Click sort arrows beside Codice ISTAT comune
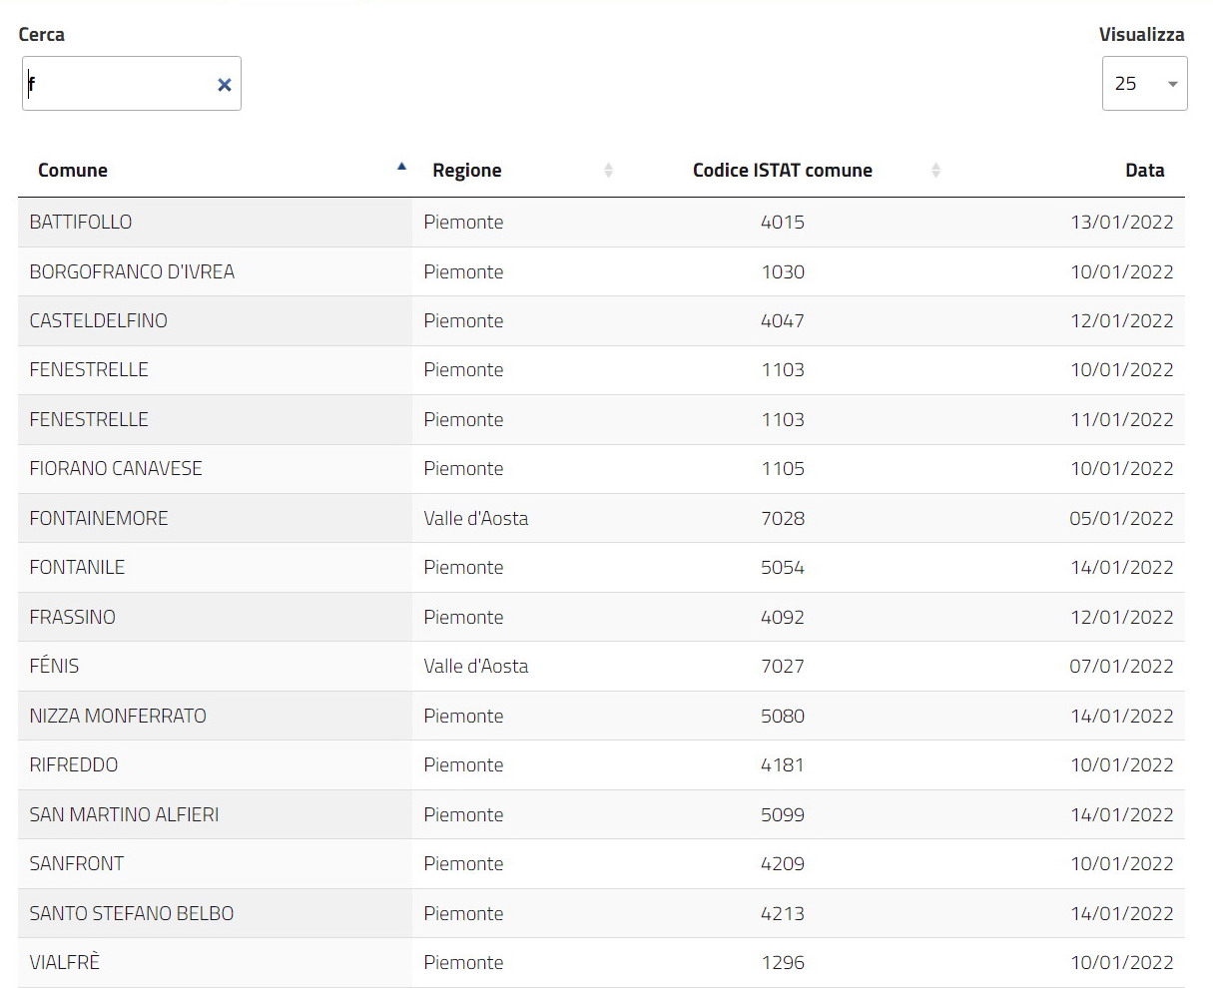Screen dimensions: 1213x988 935,171
